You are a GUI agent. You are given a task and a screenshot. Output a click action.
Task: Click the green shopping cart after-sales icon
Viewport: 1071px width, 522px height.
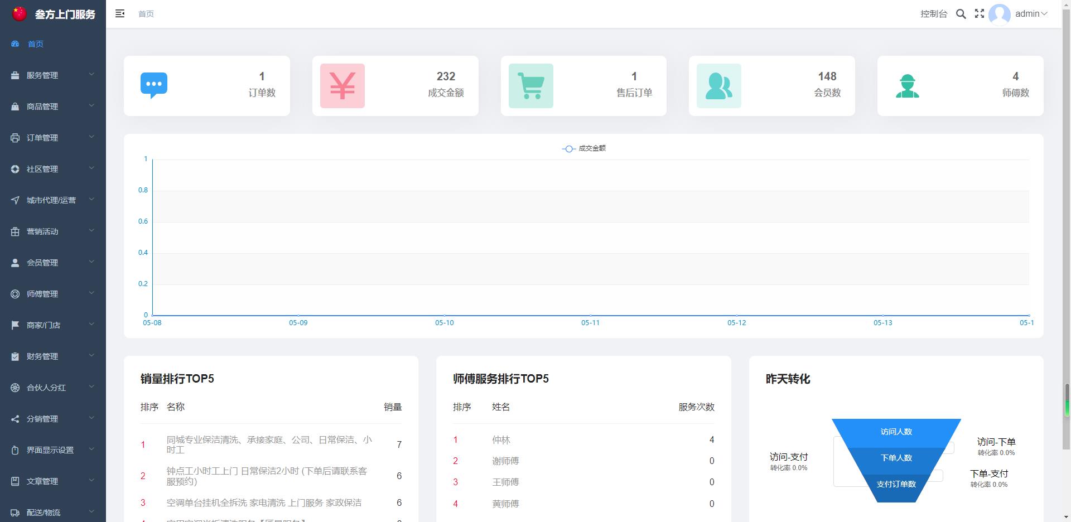[531, 86]
